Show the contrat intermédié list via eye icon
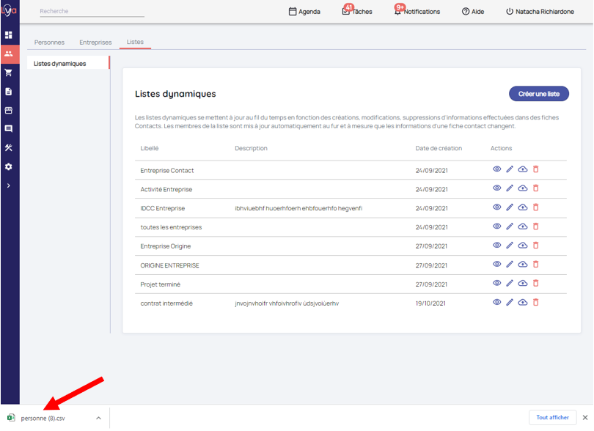This screenshot has width=594, height=431. [496, 302]
